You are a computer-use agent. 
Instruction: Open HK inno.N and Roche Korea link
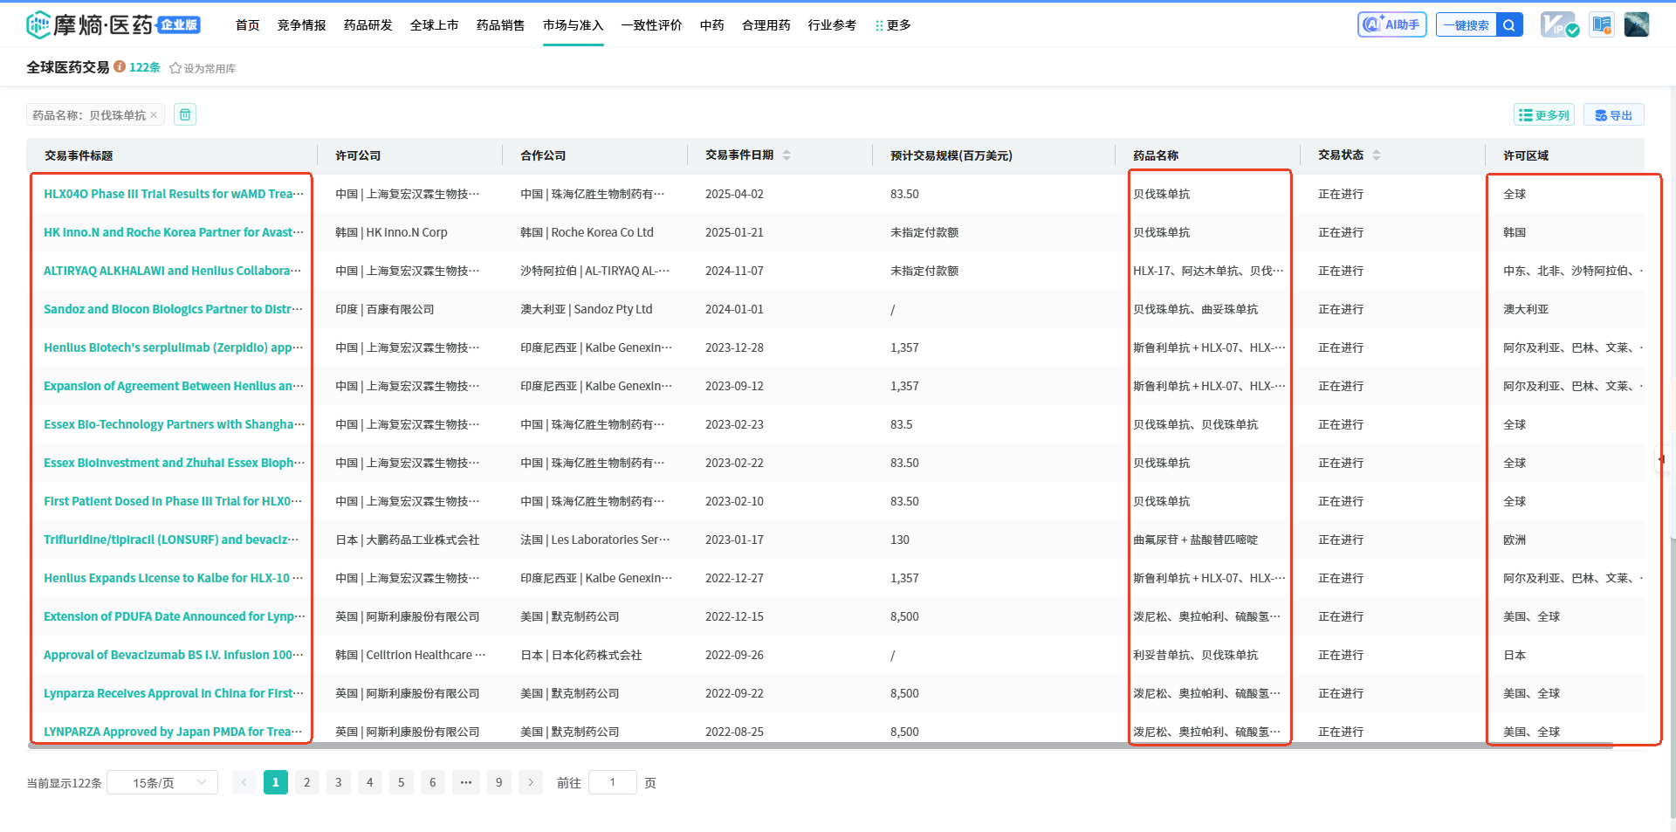coord(174,232)
